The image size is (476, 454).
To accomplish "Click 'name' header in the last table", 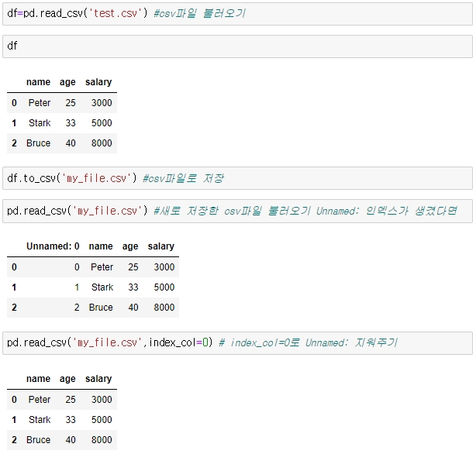I will point(38,379).
